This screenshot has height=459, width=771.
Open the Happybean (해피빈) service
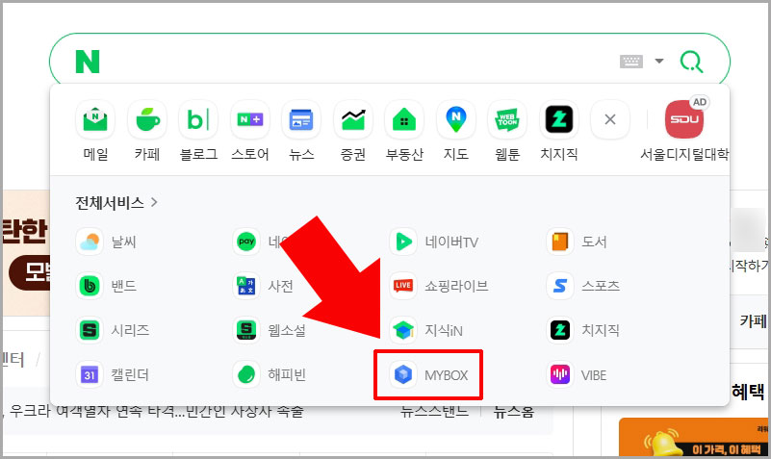tap(270, 375)
